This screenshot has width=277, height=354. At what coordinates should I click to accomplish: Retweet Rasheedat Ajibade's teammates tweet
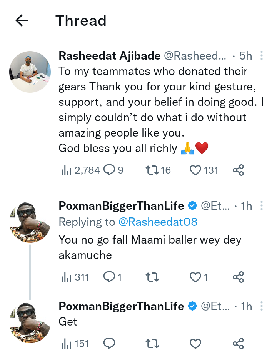pos(153,170)
